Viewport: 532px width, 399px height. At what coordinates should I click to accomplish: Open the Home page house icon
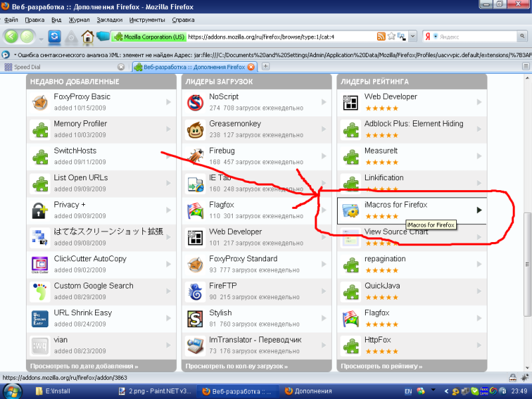pos(88,37)
